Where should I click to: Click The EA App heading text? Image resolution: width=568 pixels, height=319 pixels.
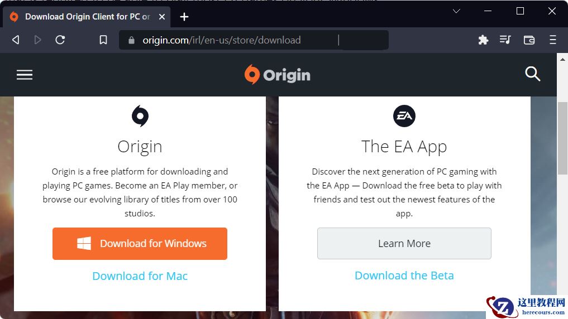tap(404, 147)
